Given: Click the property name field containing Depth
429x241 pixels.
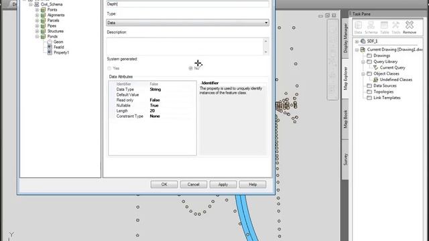Looking at the screenshot, I should pyautogui.click(x=188, y=4).
